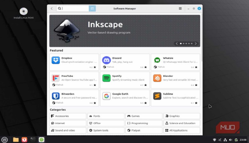Open the FreeTube app icon
Viewport: 249px width, 143px height.
pos(56,78)
